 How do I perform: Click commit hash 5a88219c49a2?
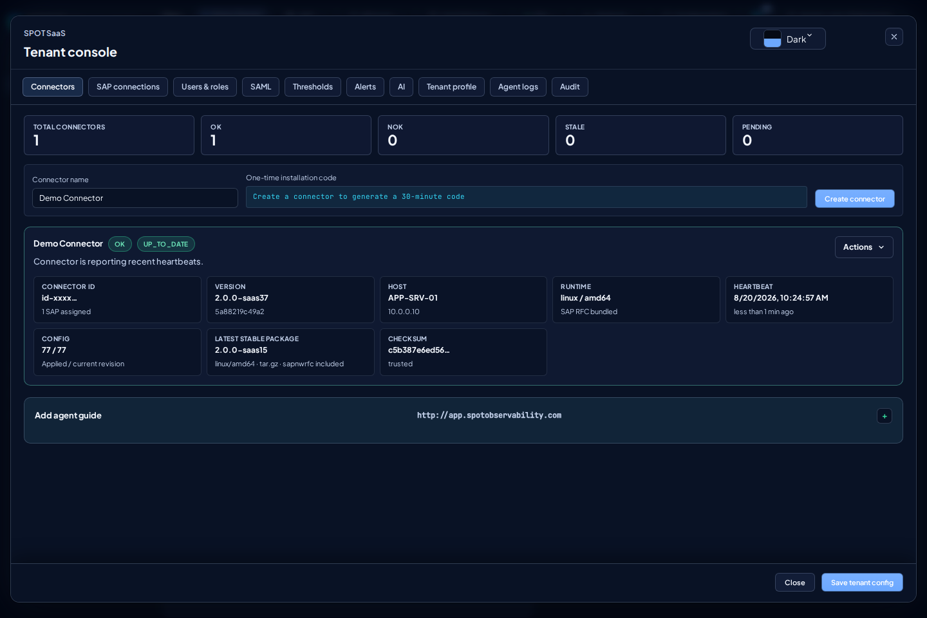click(x=239, y=312)
